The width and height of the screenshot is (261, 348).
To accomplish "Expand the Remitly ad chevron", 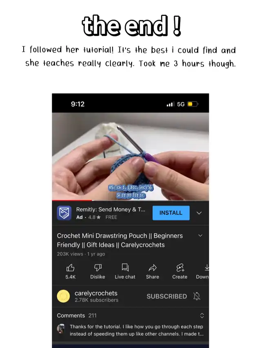I will tap(199, 213).
